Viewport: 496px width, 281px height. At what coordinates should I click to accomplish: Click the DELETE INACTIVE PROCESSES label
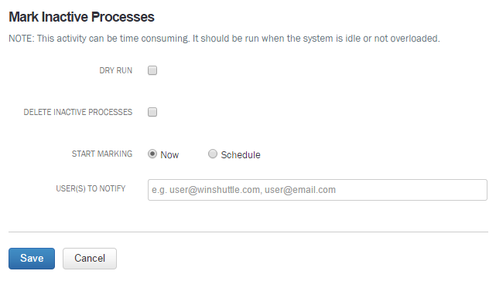coord(78,112)
